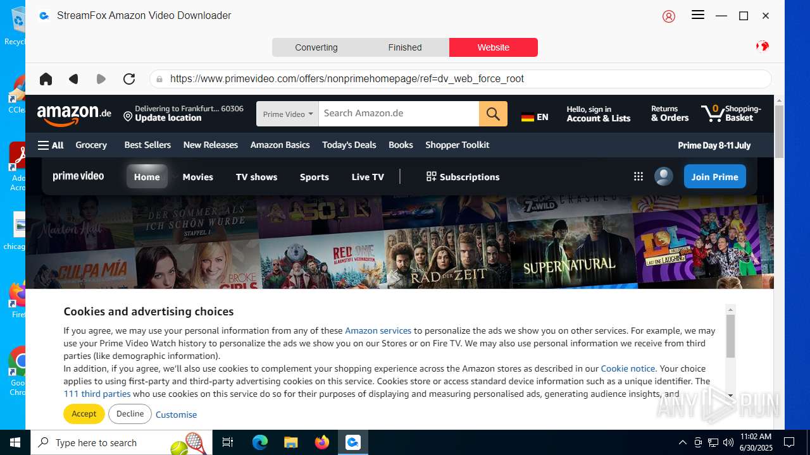Open the Cookie notice link

point(628,368)
